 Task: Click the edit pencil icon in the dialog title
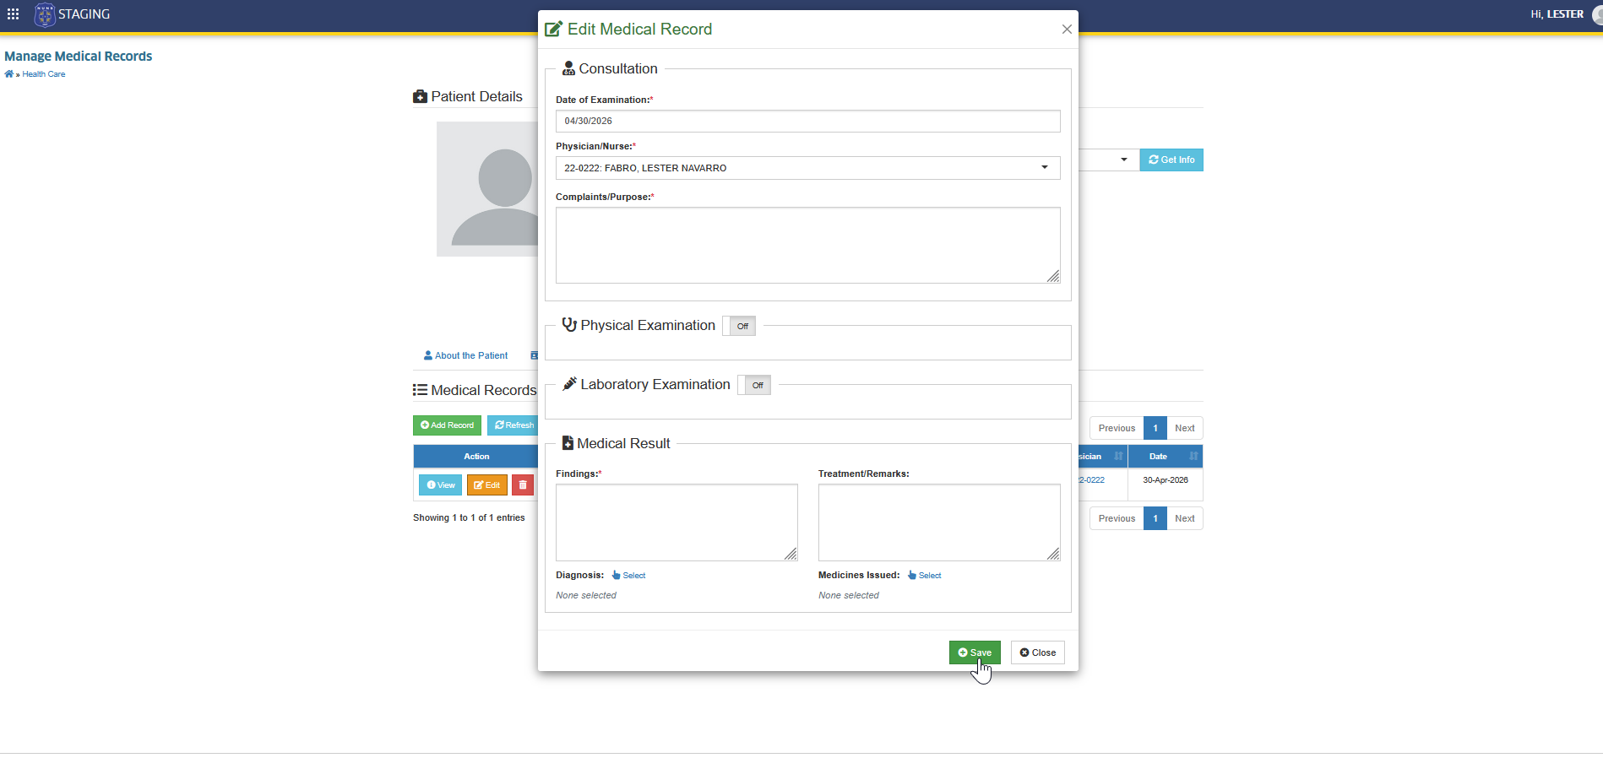(553, 30)
